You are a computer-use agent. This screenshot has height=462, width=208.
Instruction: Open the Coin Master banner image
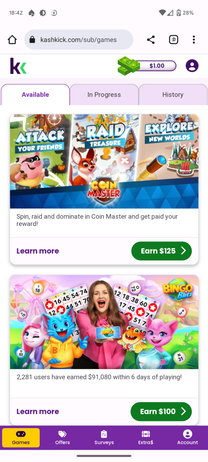(x=104, y=161)
